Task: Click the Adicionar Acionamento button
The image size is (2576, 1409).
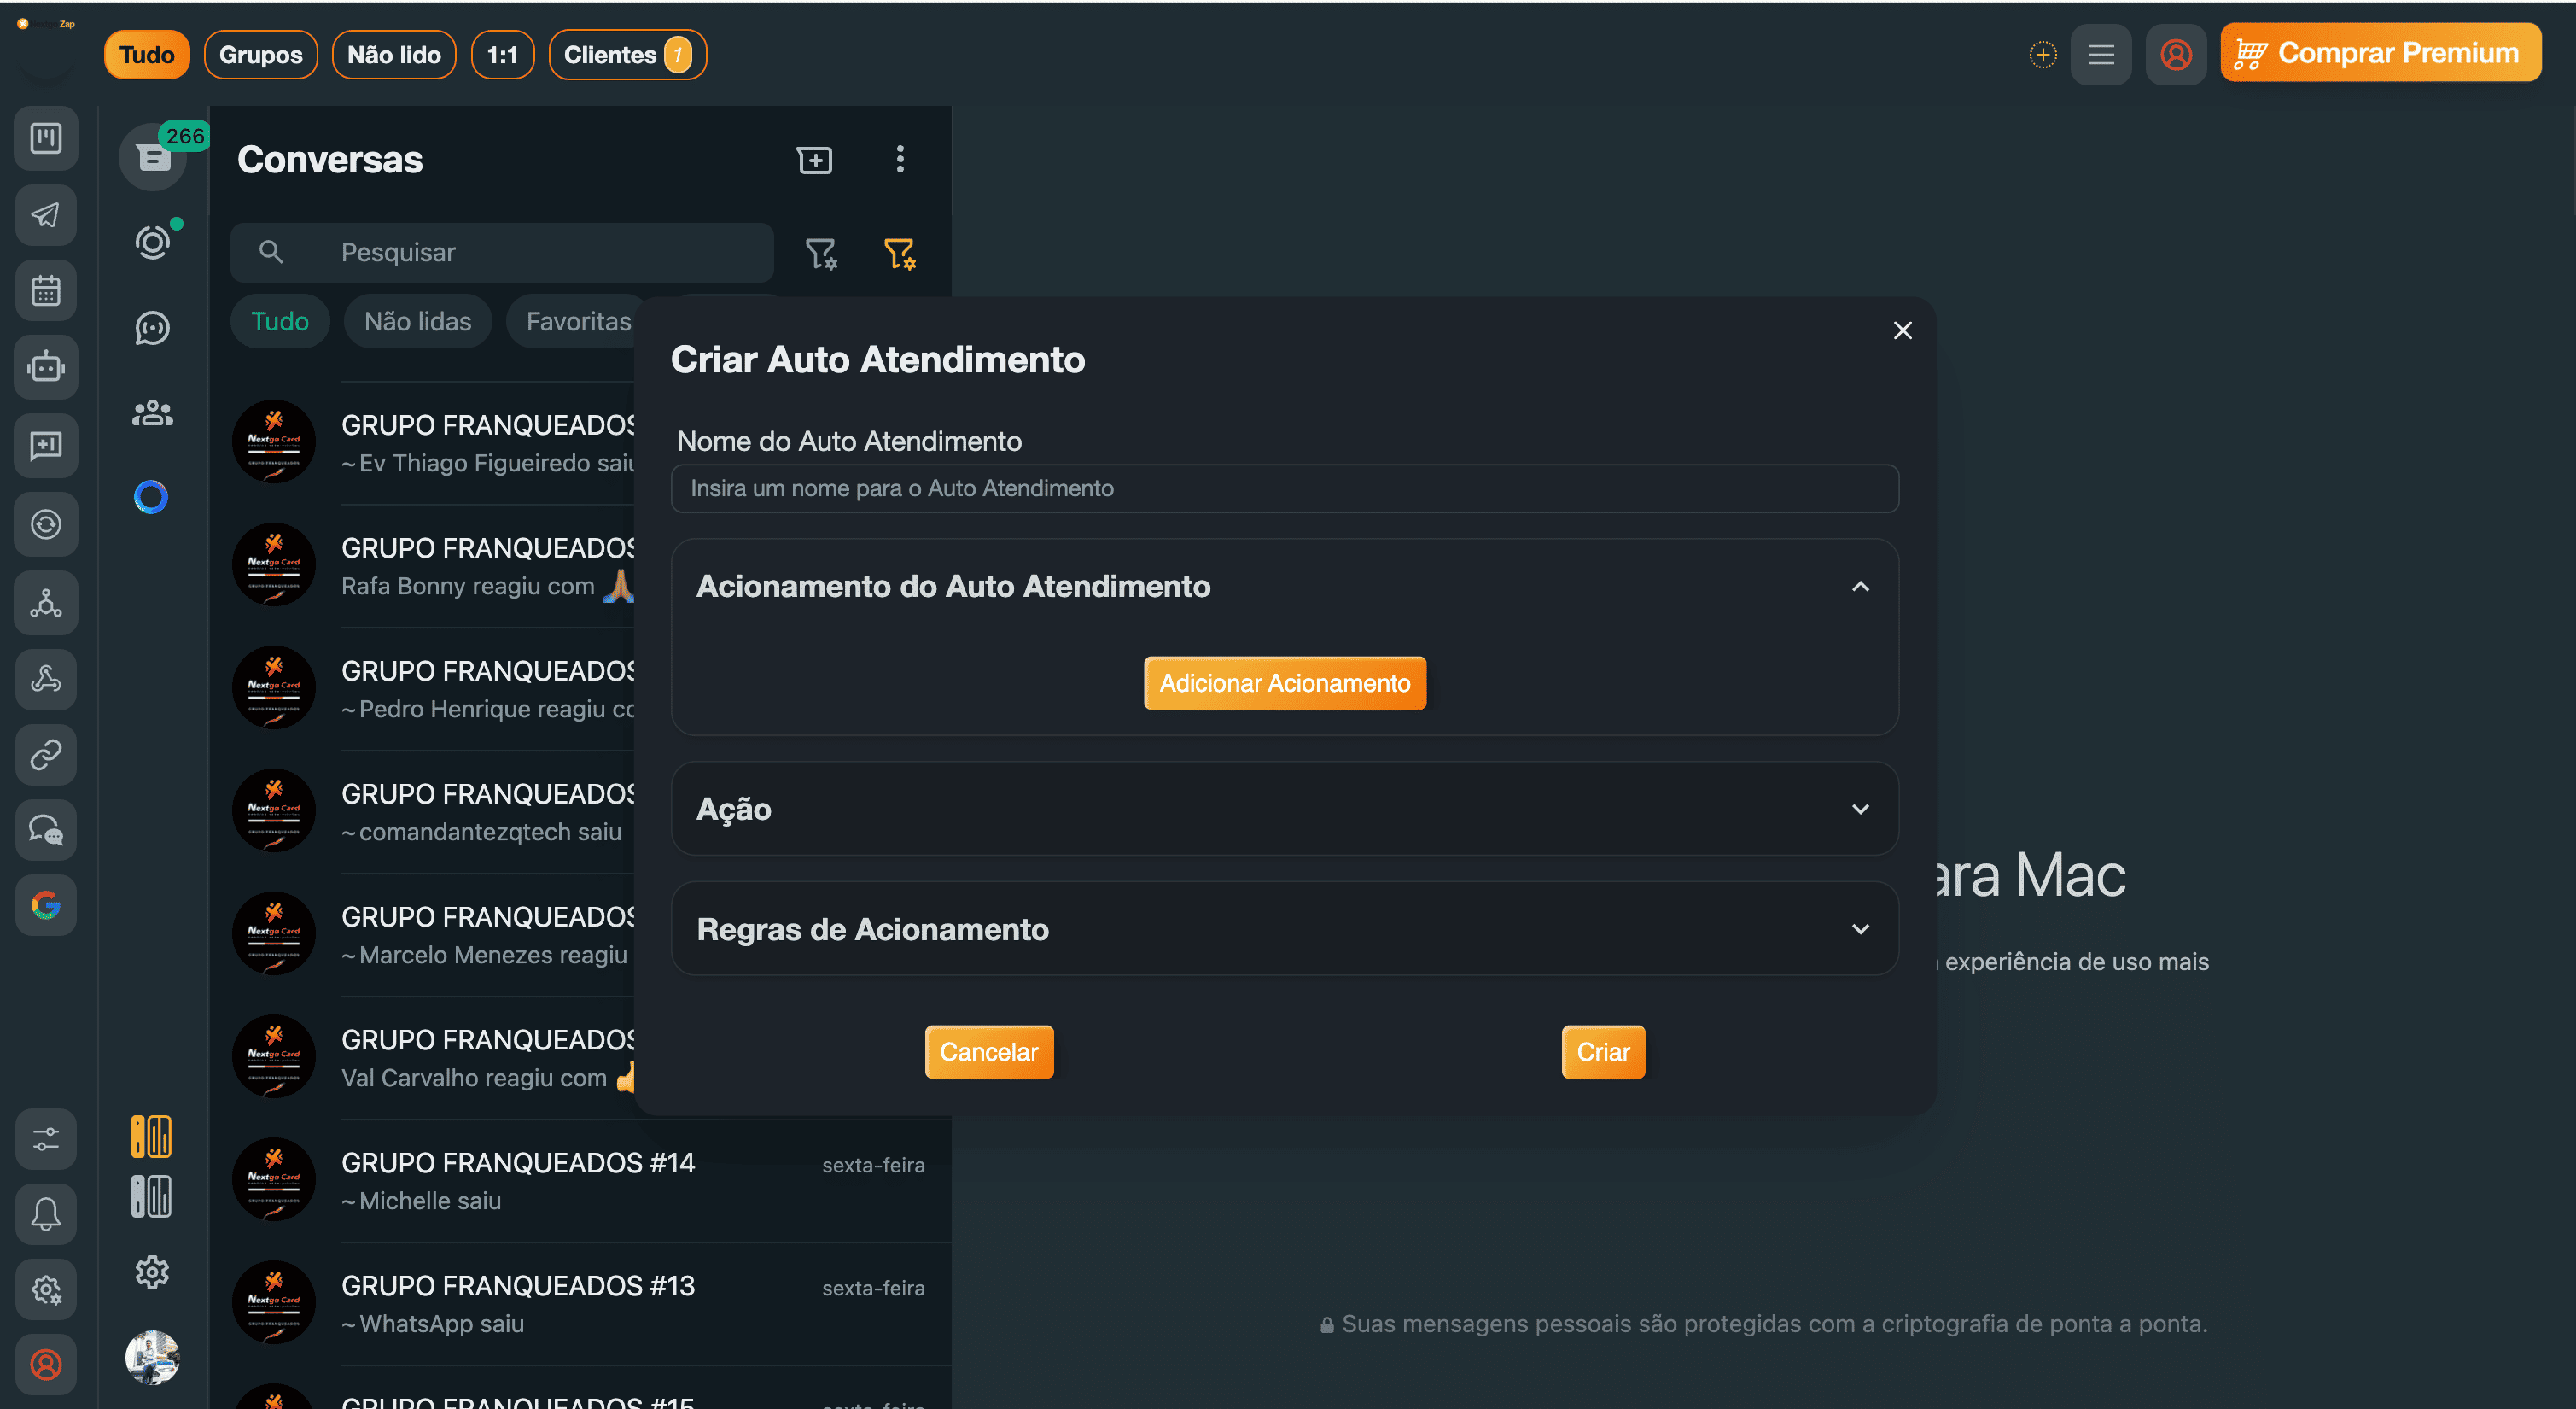Action: click(1285, 682)
